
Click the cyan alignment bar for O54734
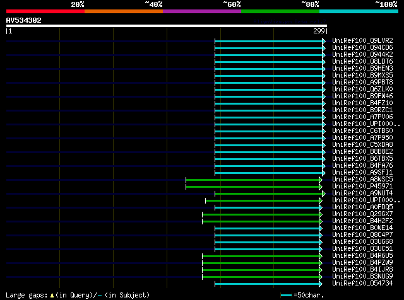coord(267,284)
